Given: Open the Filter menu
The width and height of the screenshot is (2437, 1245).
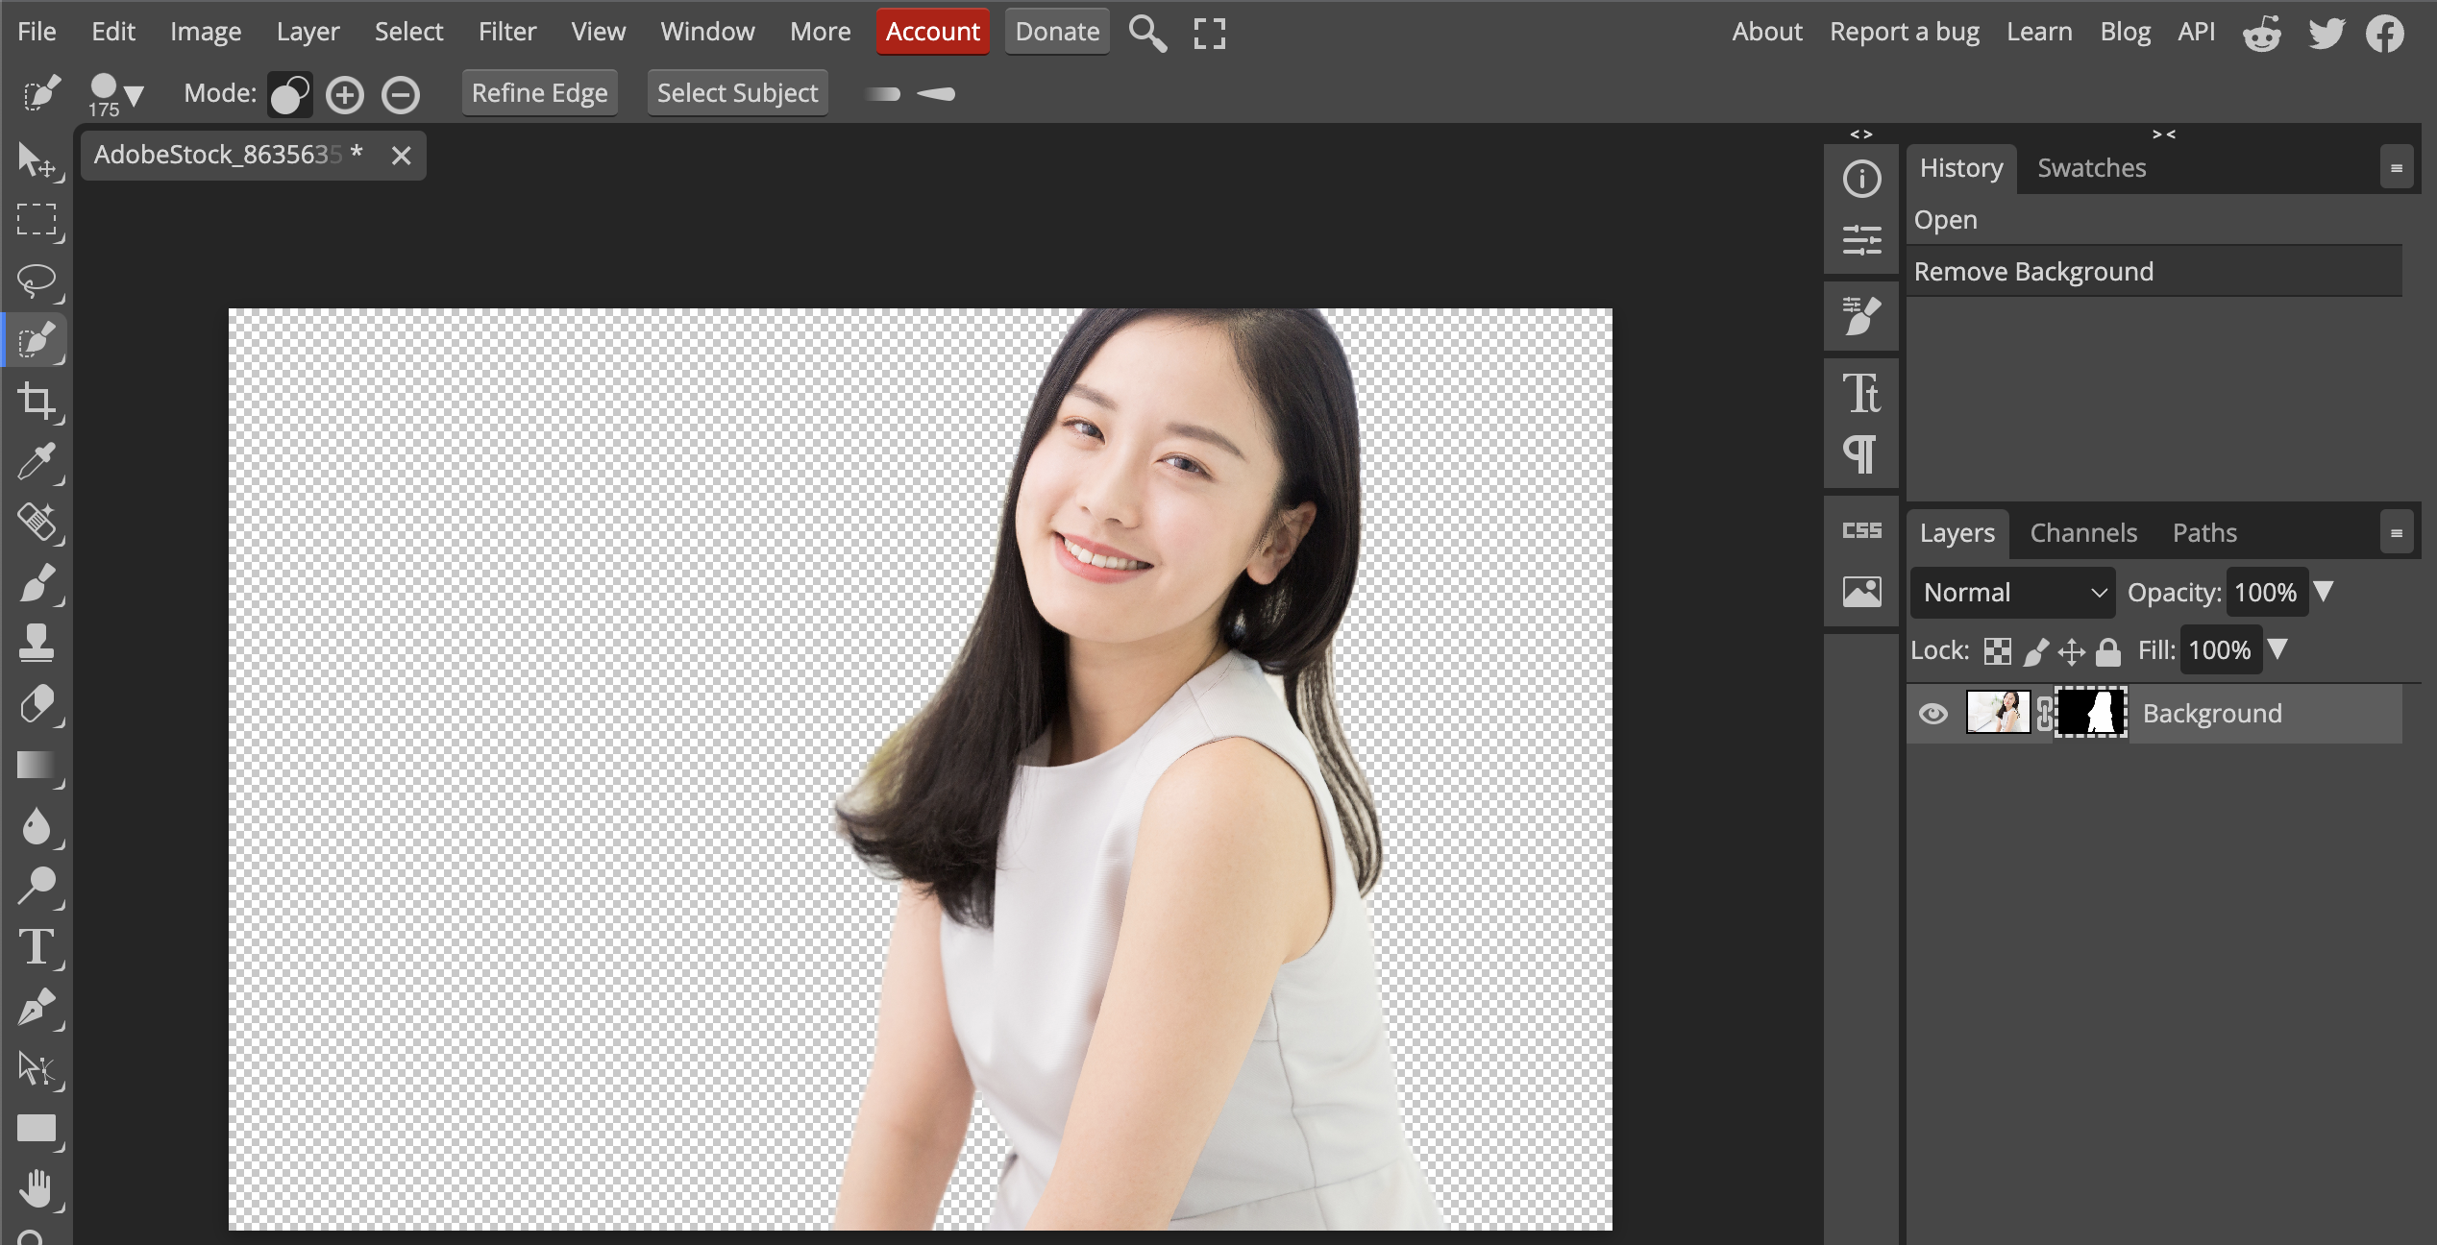Looking at the screenshot, I should click(506, 32).
